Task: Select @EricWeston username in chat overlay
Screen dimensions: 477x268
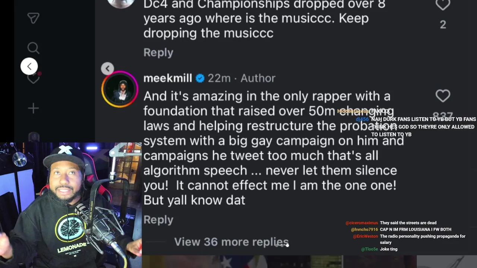Action: [x=365, y=236]
